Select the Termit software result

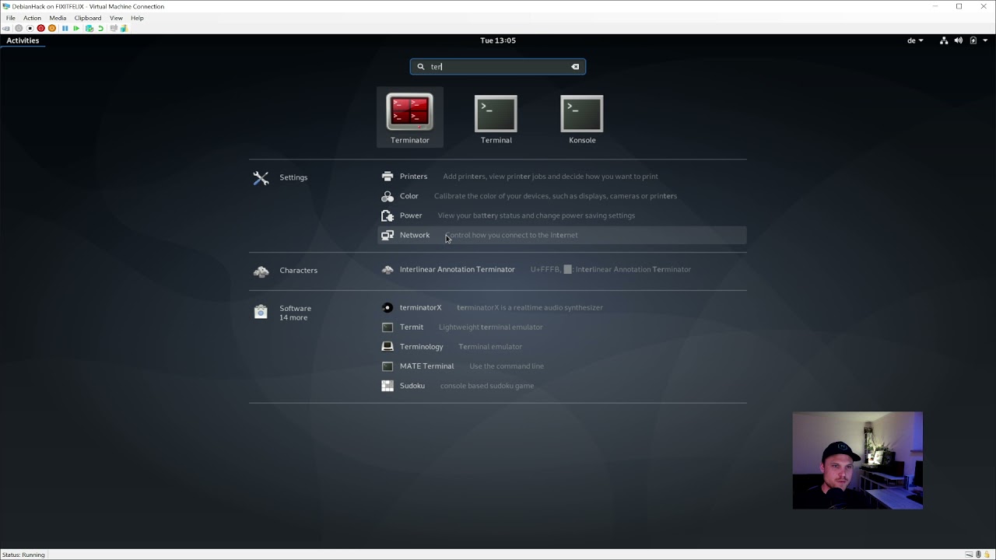tap(562, 327)
